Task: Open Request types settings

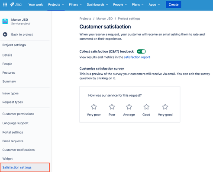Action: coord(13,102)
